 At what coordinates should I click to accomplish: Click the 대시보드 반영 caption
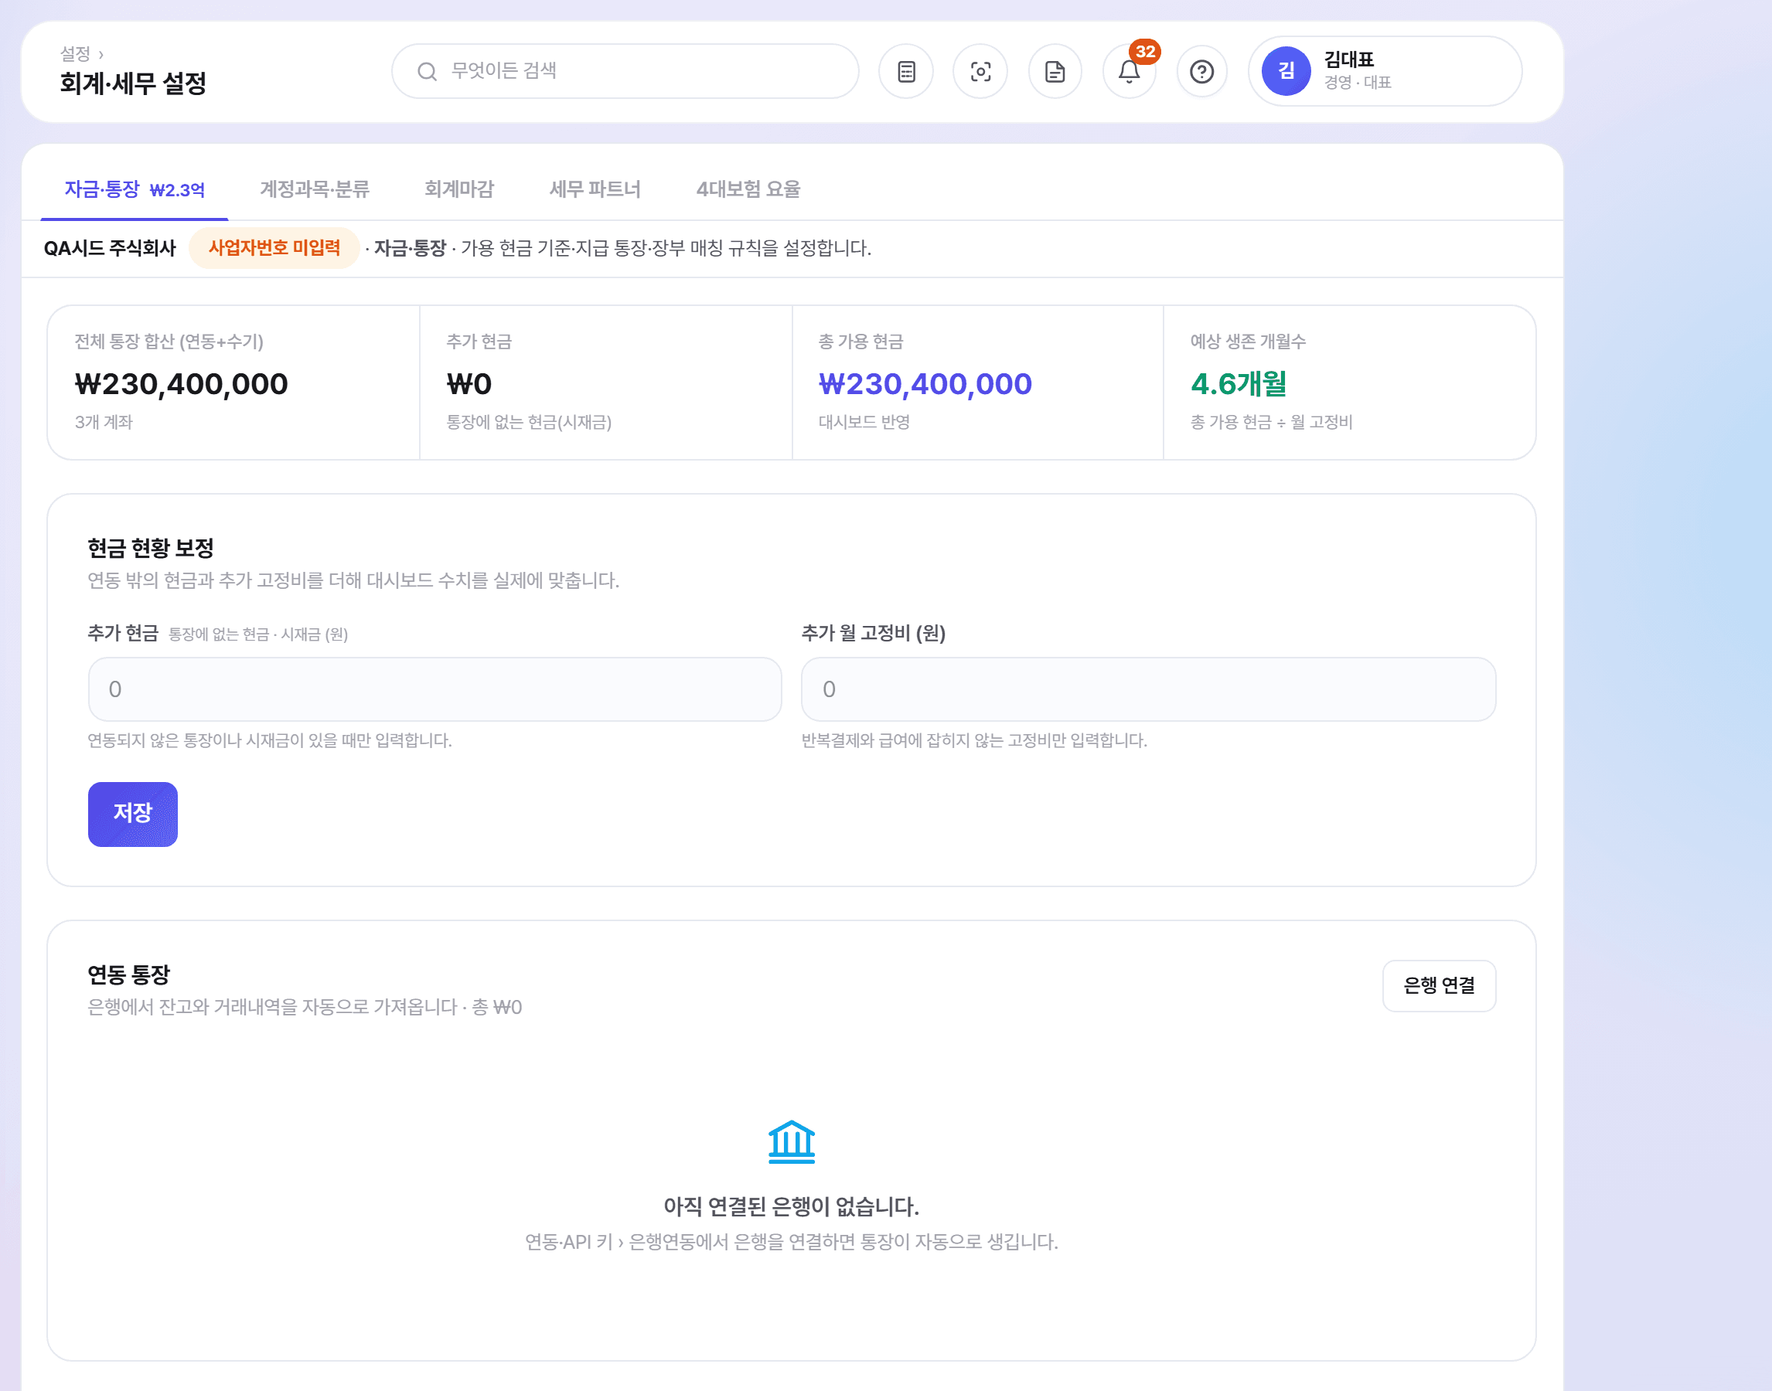click(x=864, y=422)
